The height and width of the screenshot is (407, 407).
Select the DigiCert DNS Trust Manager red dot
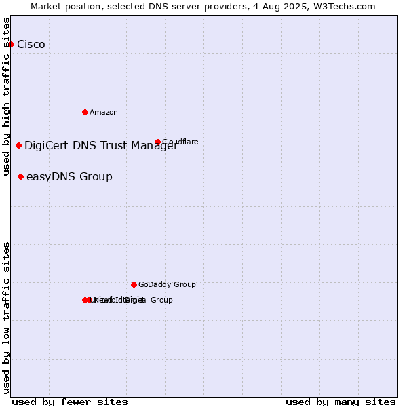click(x=19, y=146)
